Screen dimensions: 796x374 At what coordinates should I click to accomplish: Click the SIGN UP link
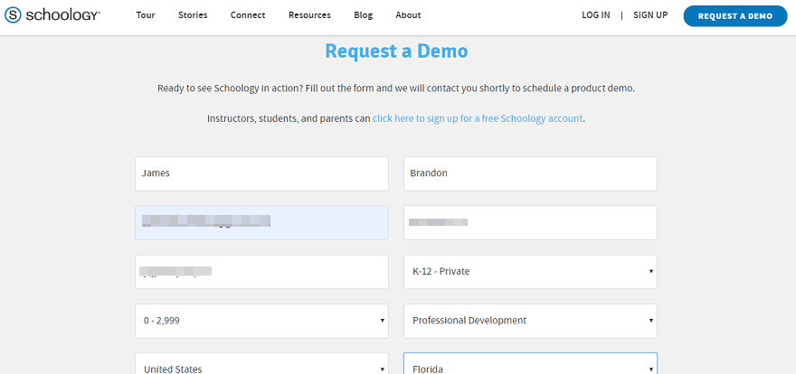click(x=650, y=15)
